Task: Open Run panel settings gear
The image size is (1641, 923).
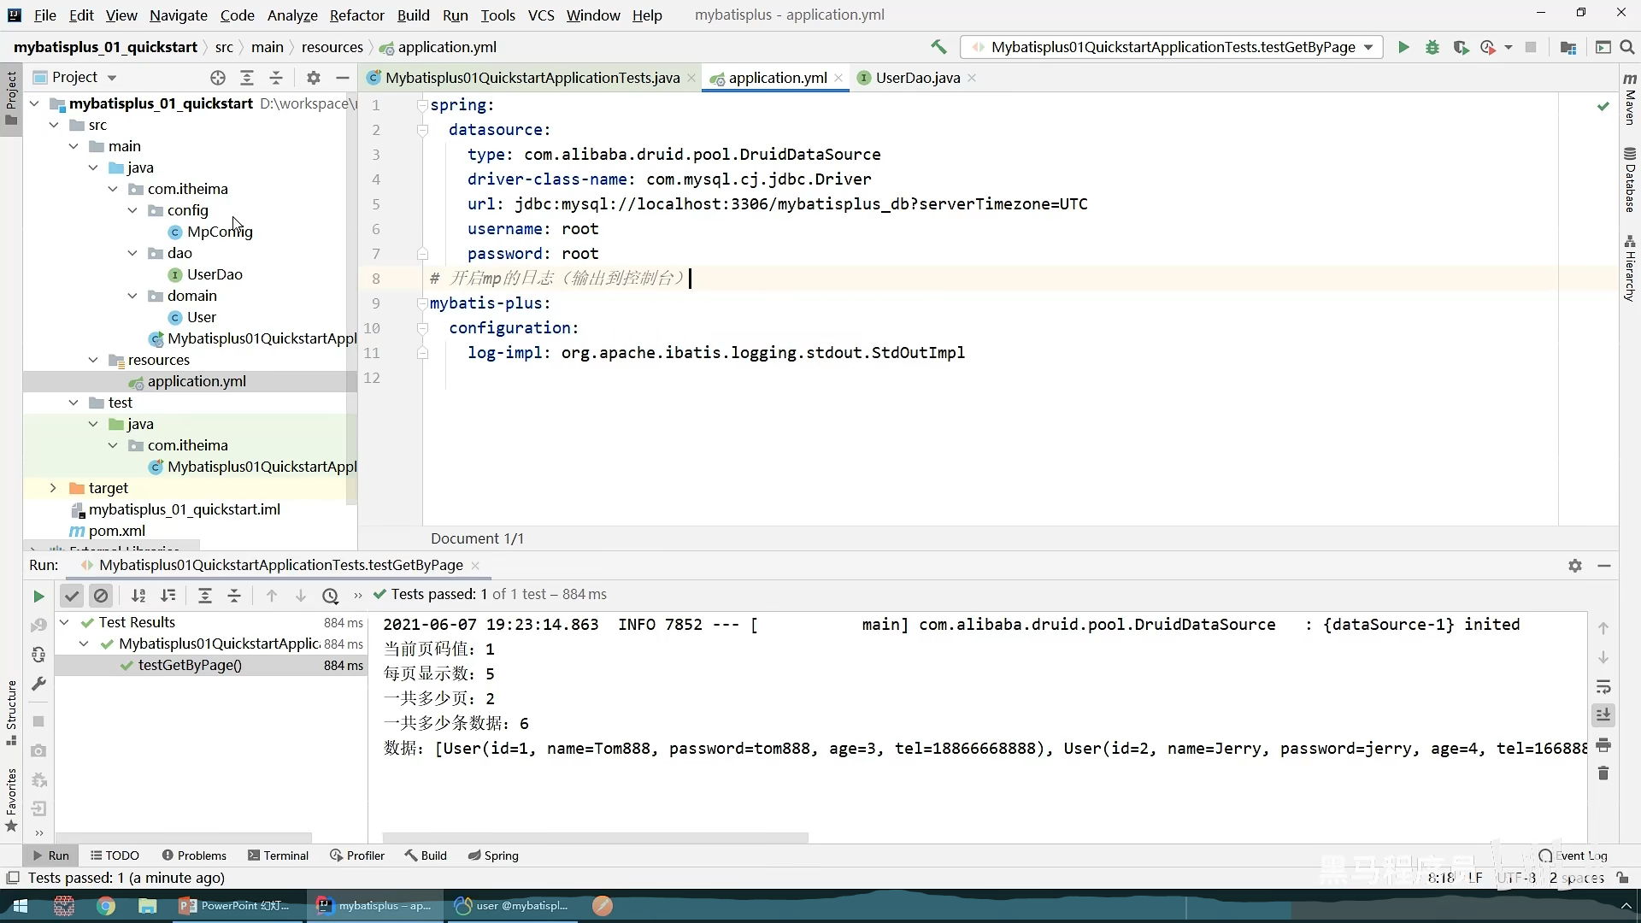Action: click(x=1575, y=566)
